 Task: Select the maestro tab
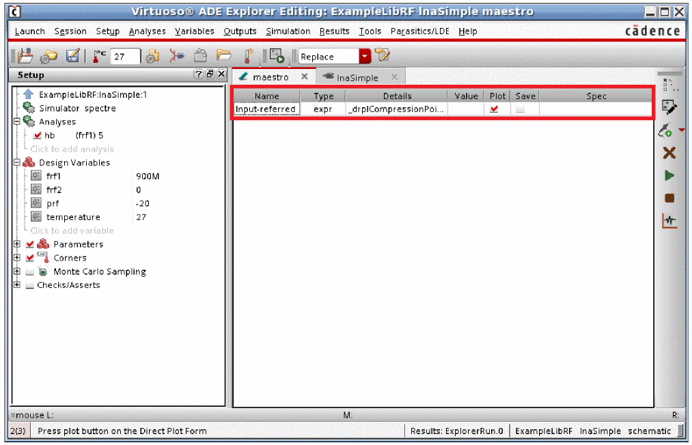point(270,77)
